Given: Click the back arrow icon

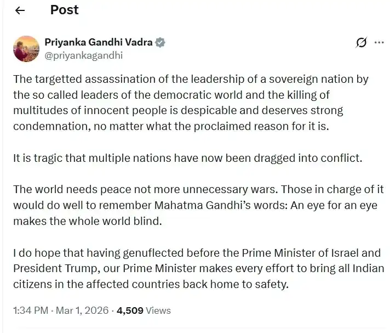Looking at the screenshot, I should [20, 11].
